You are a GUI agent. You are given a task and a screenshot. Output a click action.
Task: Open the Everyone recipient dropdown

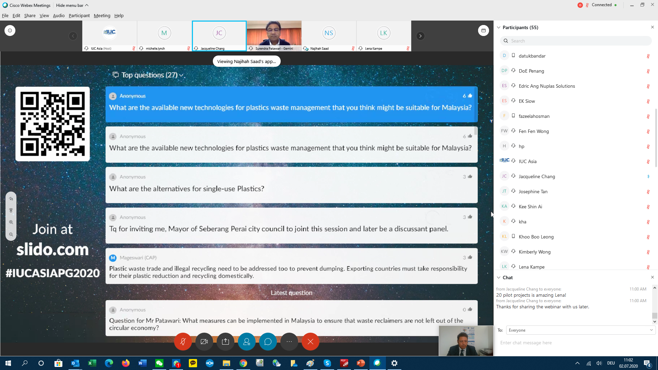[581, 330]
